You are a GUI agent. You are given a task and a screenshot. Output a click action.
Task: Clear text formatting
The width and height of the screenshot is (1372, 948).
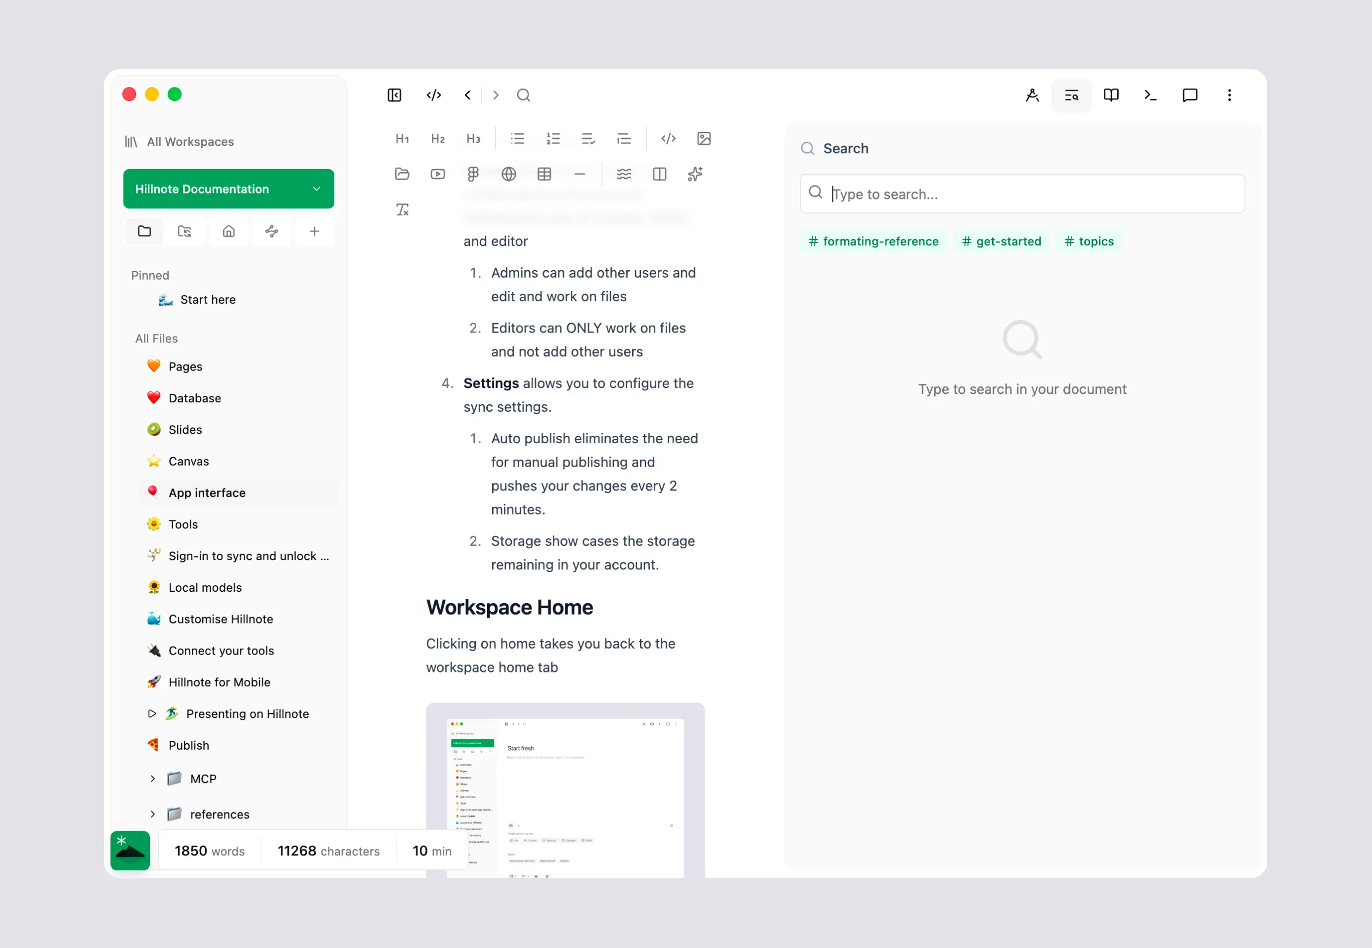click(402, 209)
